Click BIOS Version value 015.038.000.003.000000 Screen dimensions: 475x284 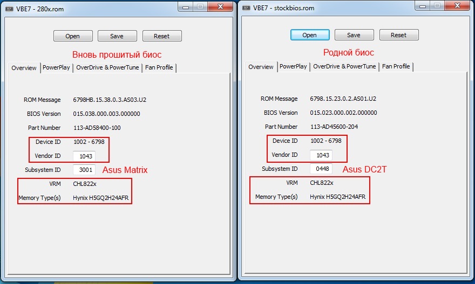pyautogui.click(x=107, y=114)
